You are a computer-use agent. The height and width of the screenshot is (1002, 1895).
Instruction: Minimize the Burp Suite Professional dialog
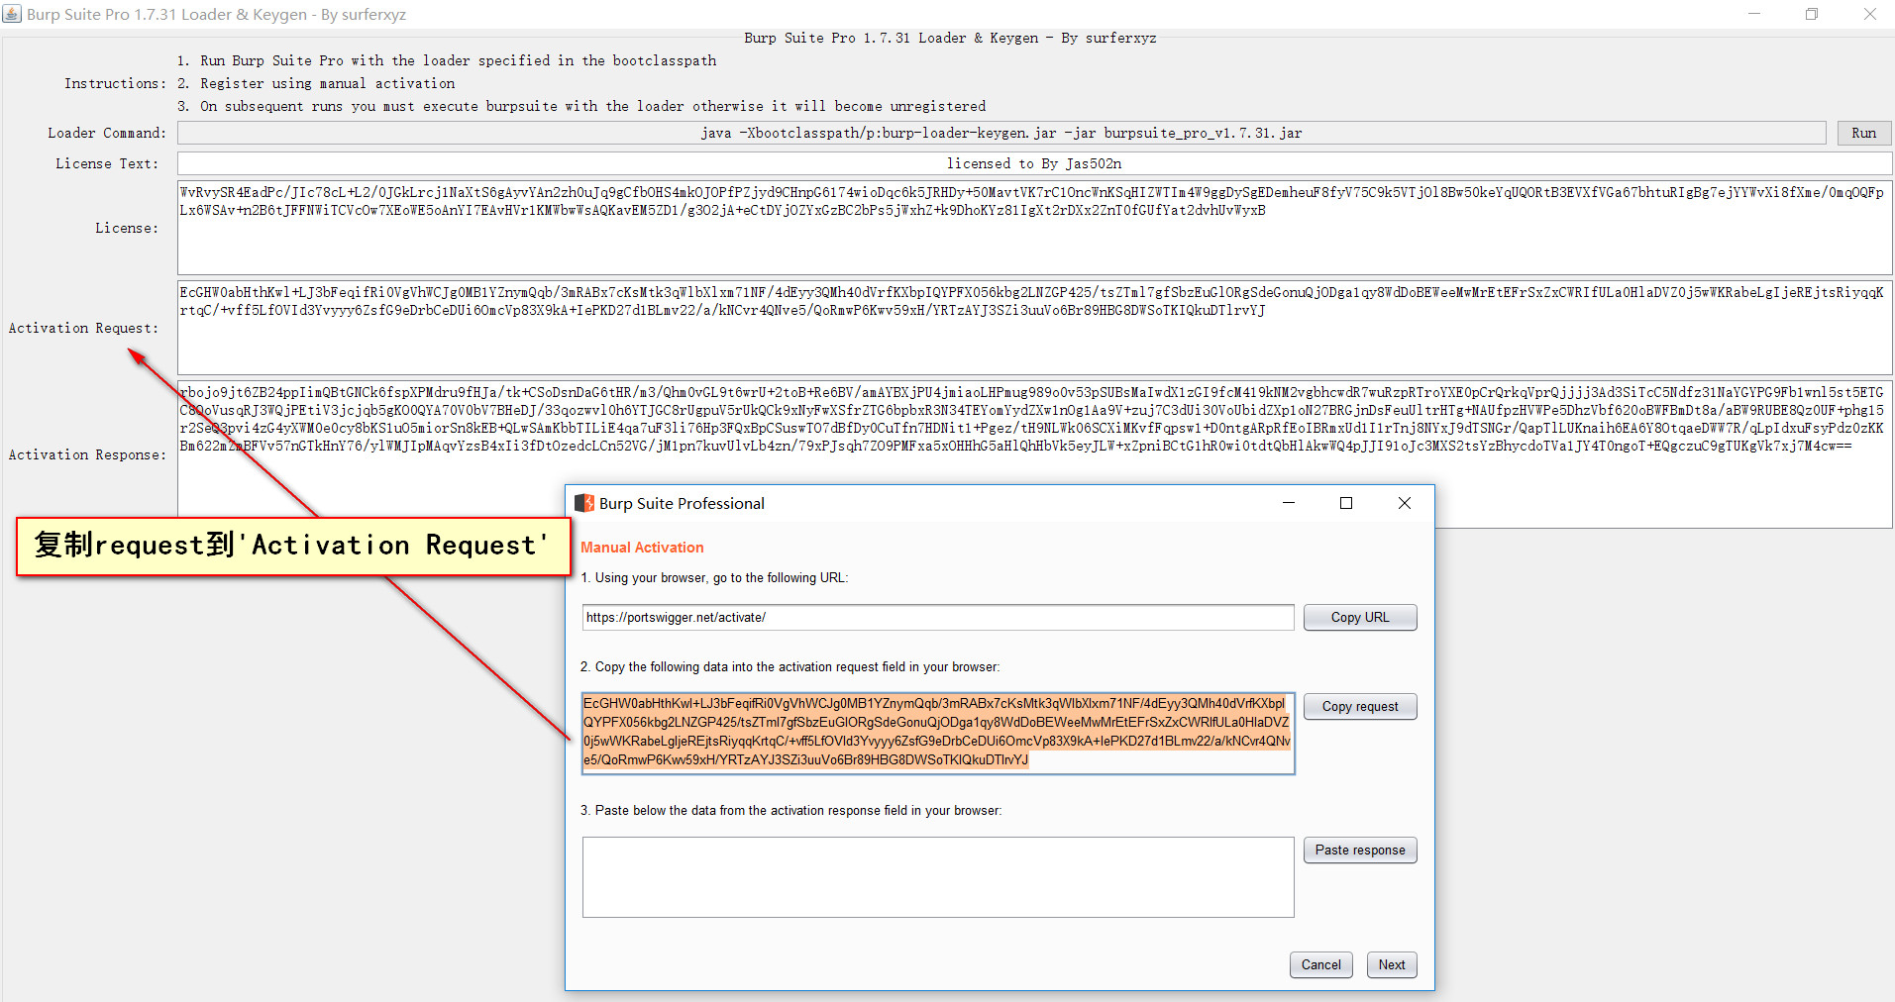point(1289,503)
